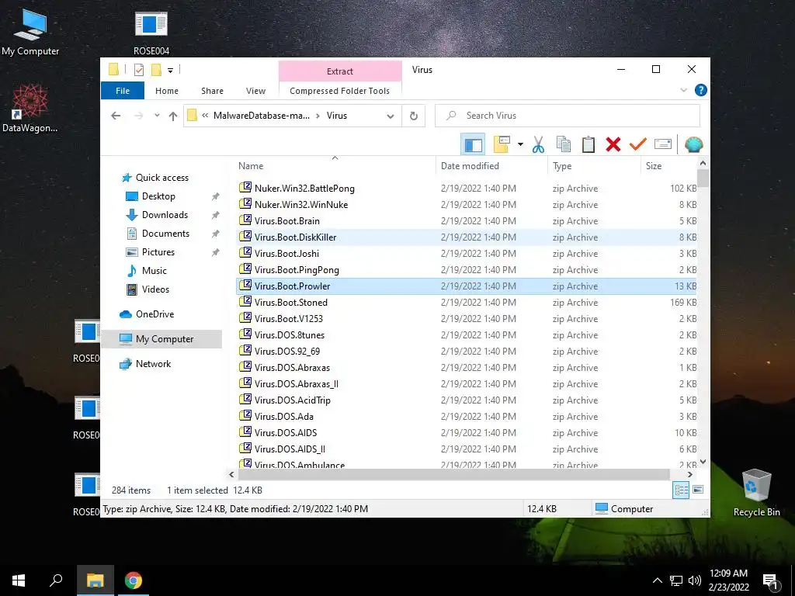This screenshot has width=795, height=596.
Task: Click the Cut scissors toolbar icon
Action: (x=538, y=145)
